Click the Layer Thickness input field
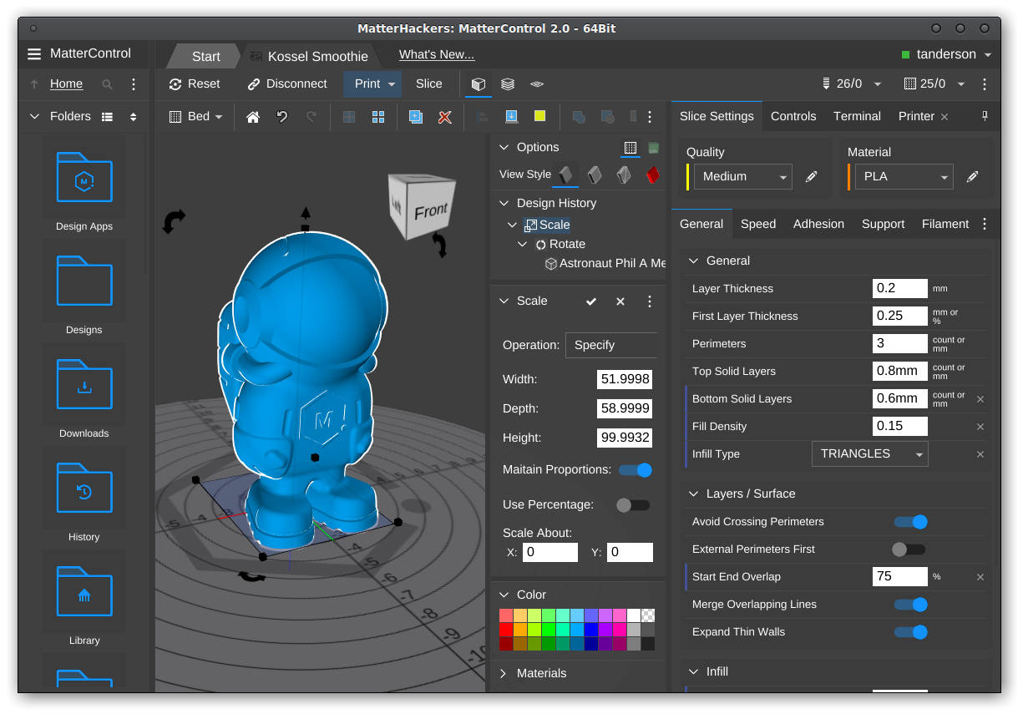Viewport: 1023px width, 714px height. (899, 289)
